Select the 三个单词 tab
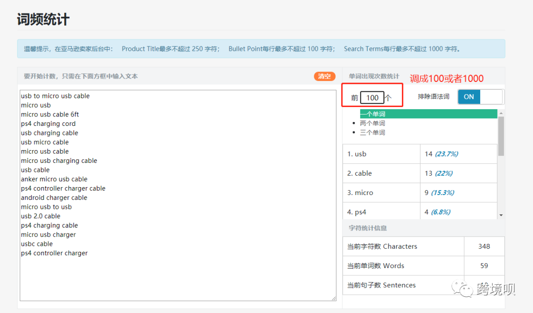 click(x=373, y=132)
